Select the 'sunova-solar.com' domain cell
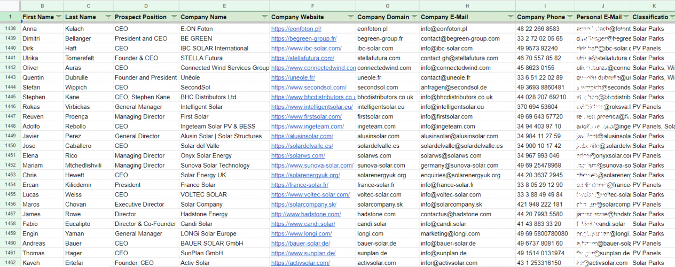Screen dimensions: 675x267 [387, 165]
